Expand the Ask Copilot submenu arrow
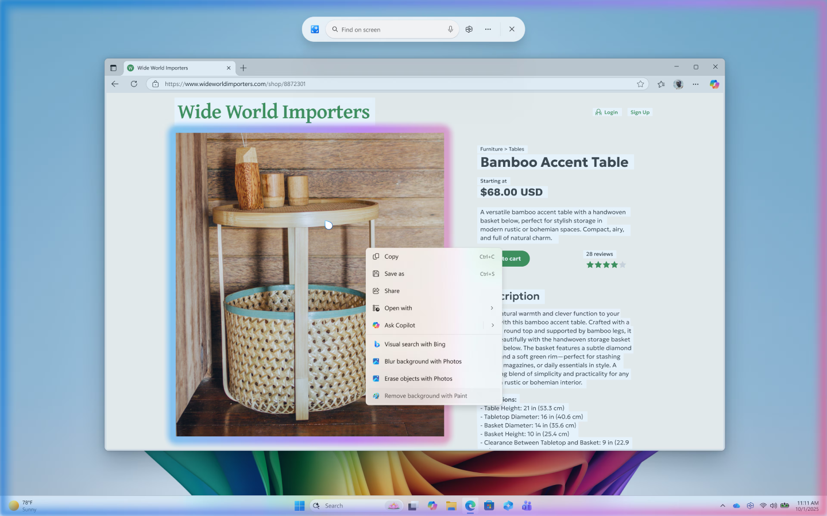 pyautogui.click(x=492, y=325)
